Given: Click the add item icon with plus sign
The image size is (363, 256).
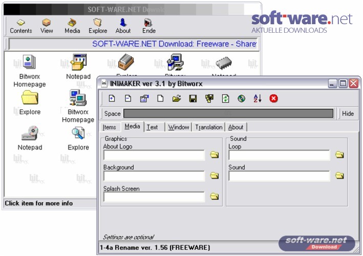Looking at the screenshot, I should pyautogui.click(x=112, y=98).
